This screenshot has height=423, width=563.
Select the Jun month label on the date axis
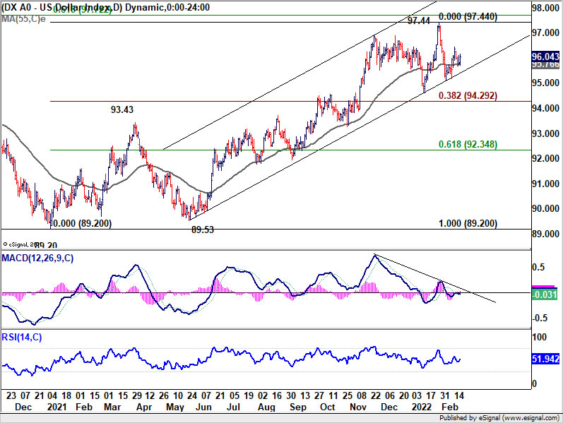[x=203, y=407]
